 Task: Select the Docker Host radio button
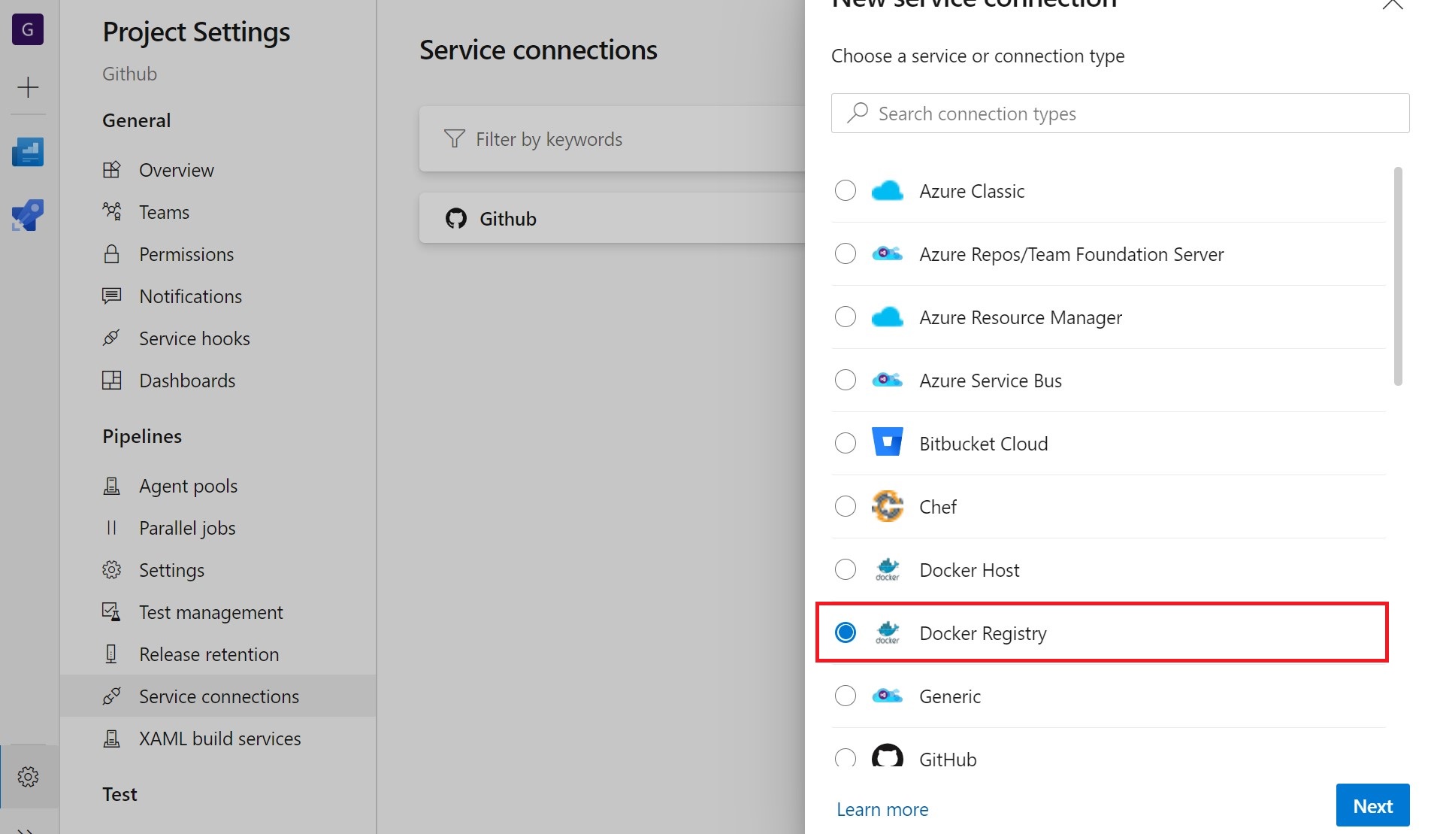[x=846, y=569]
